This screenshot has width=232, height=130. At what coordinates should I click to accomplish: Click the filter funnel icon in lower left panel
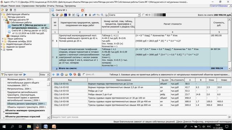click(2, 74)
